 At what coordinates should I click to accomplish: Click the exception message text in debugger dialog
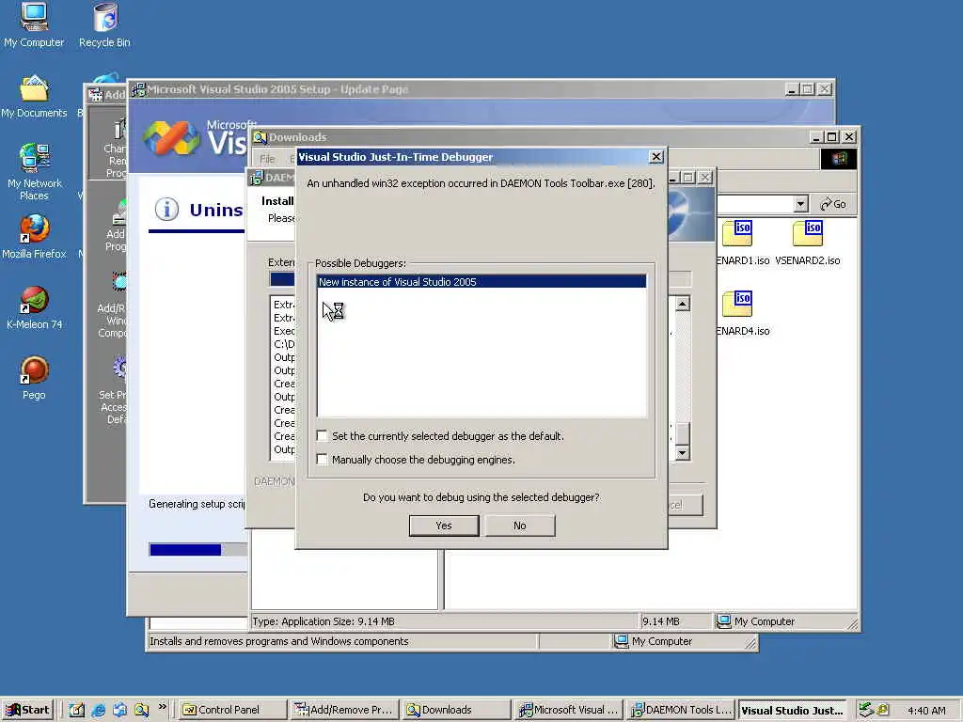pyautogui.click(x=481, y=183)
